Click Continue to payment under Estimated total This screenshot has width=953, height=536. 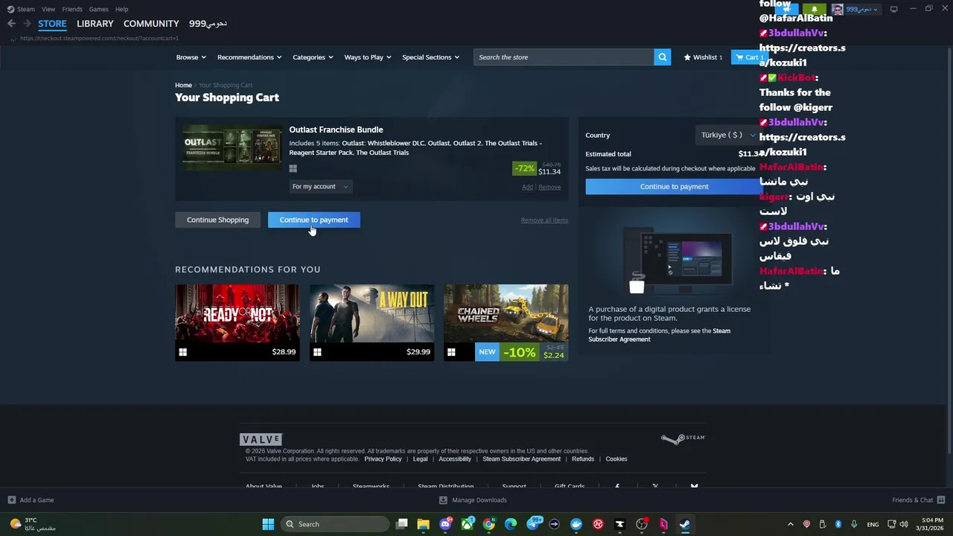[x=674, y=187]
